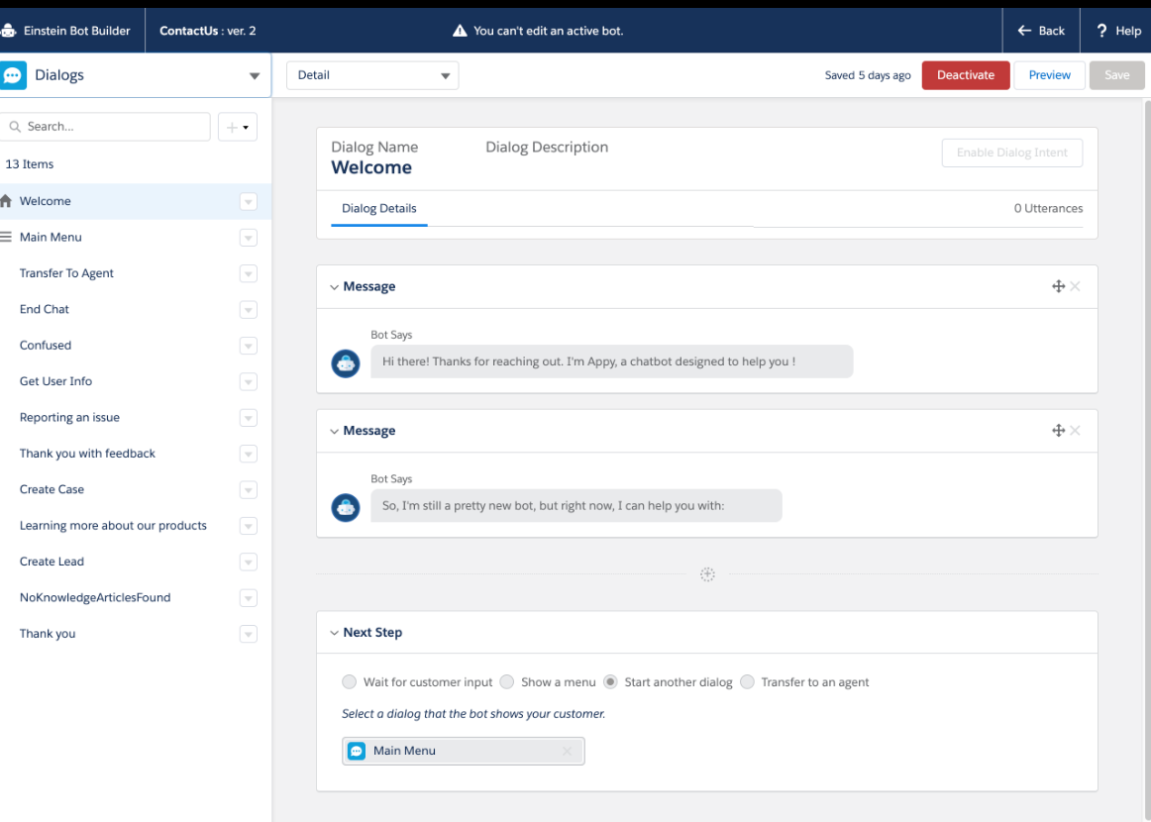This screenshot has width=1151, height=822.
Task: Open dropdown for Create Lead row
Action: click(x=248, y=562)
